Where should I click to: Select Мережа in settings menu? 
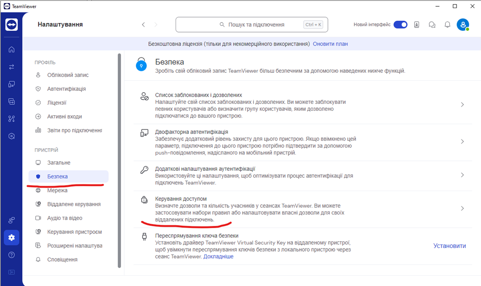(57, 190)
